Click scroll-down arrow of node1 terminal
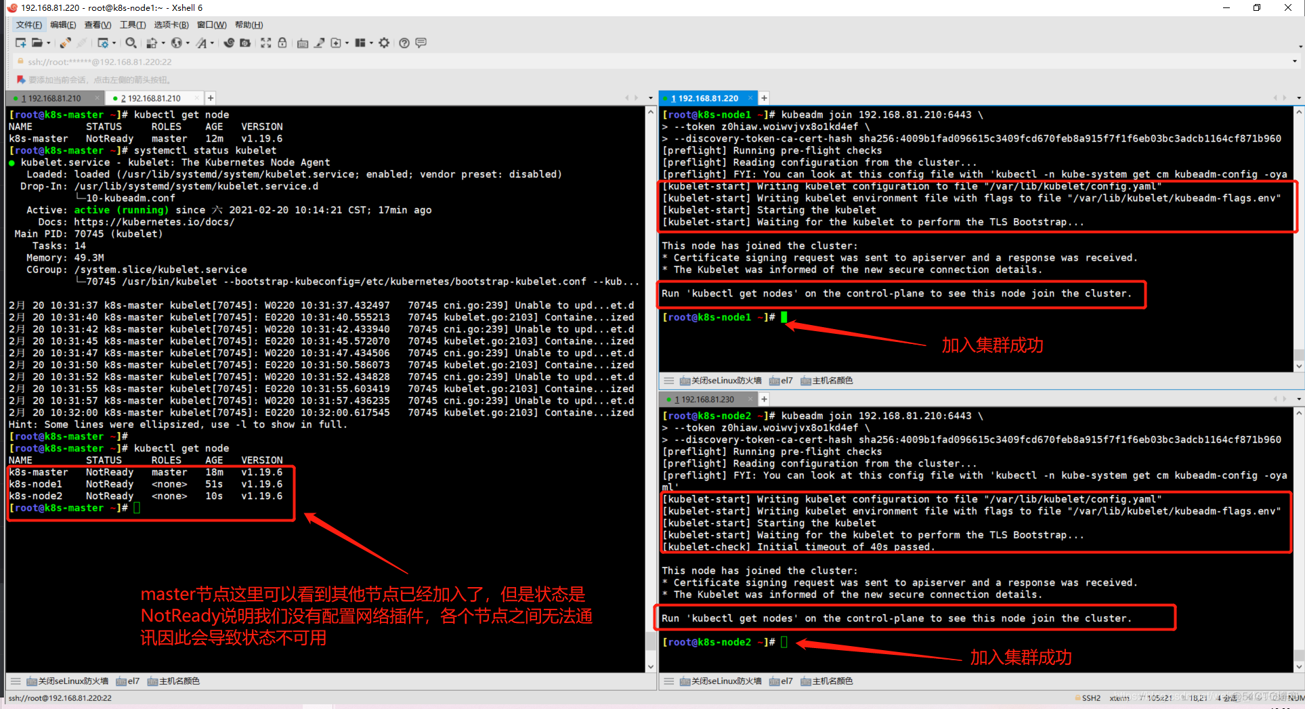Image resolution: width=1305 pixels, height=709 pixels. click(x=1299, y=366)
